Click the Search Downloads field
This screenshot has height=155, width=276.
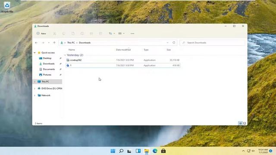coord(212,43)
